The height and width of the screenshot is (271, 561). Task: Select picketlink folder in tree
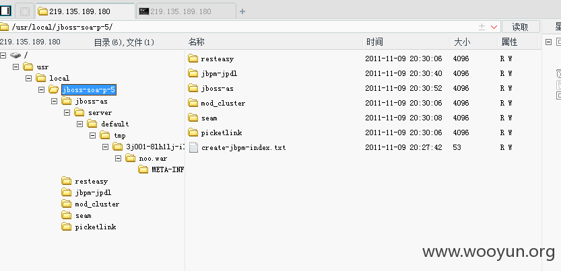[96, 227]
